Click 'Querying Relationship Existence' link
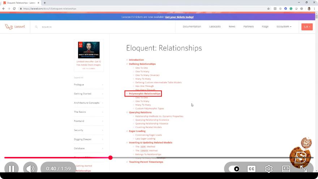Image resolution: width=318 pixels, height=179 pixels. tap(152, 120)
